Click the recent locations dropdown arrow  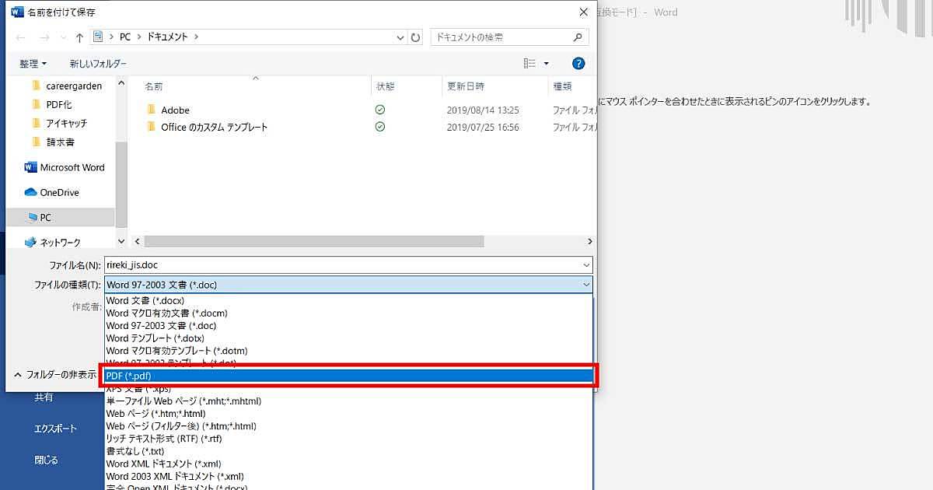(x=63, y=37)
